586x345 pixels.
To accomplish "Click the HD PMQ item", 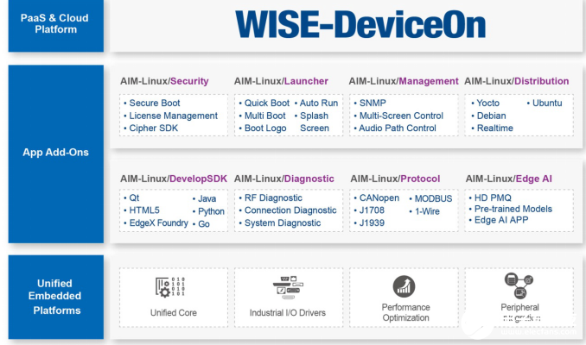I will click(493, 198).
